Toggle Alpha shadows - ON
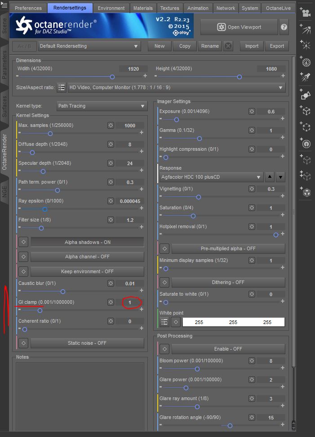Screen dimensions: 315x437 pos(87,242)
